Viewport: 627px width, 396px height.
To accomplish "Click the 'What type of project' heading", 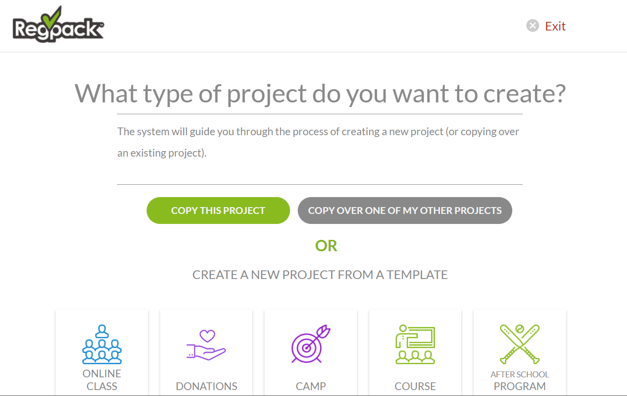I will (320, 94).
